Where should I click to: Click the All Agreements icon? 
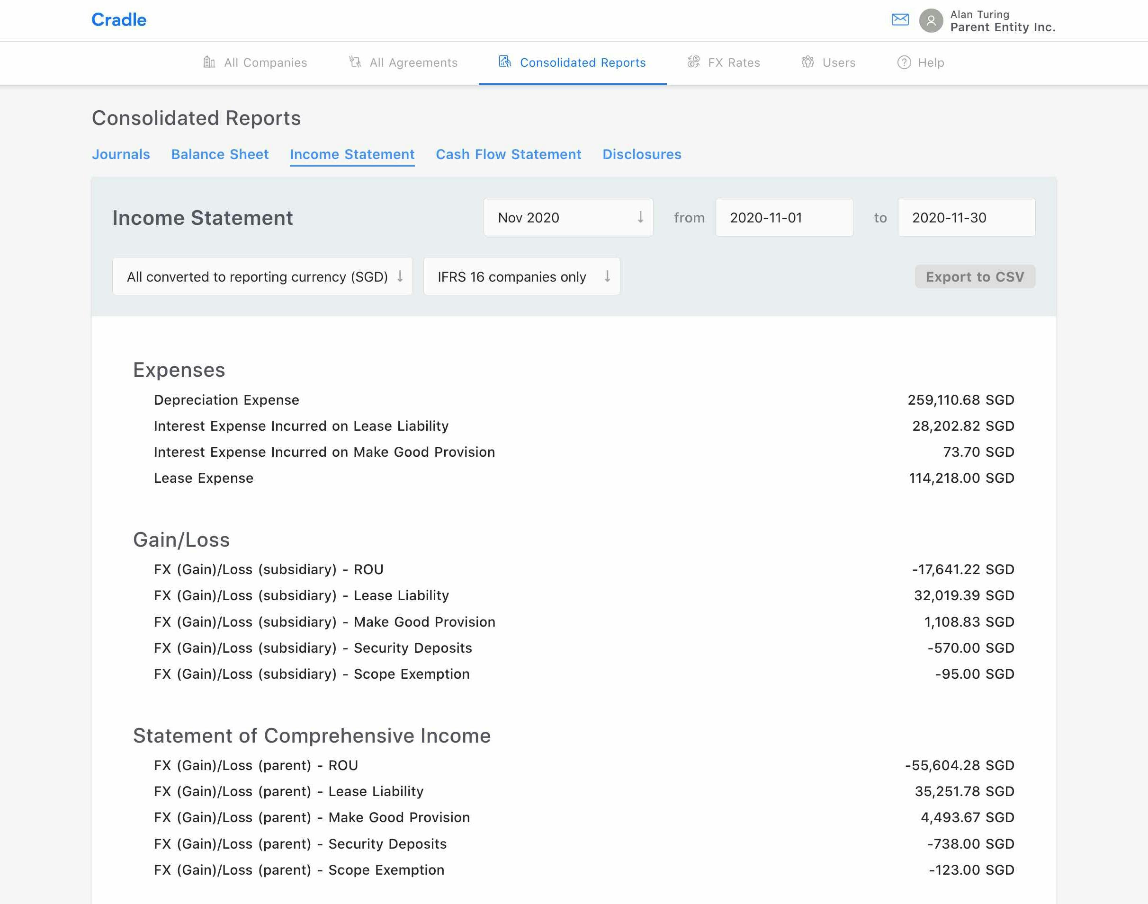pyautogui.click(x=355, y=62)
